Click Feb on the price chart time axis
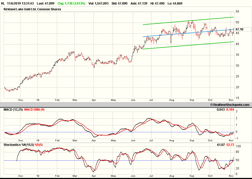This screenshot has width=252, height=179. click(57, 100)
